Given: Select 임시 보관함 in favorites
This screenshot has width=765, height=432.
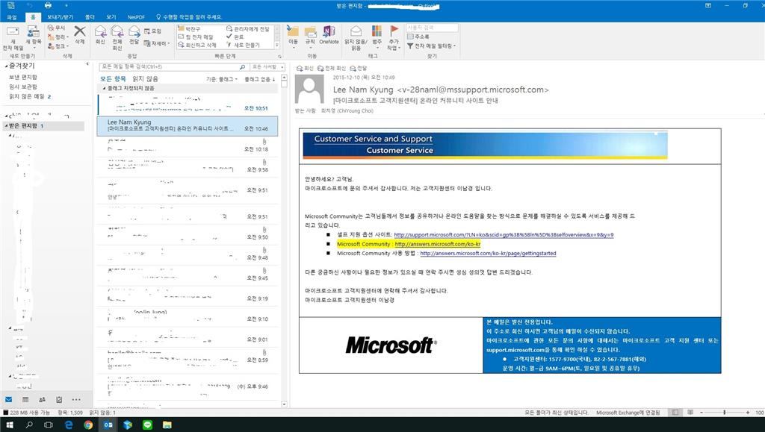Looking at the screenshot, I should (x=23, y=87).
